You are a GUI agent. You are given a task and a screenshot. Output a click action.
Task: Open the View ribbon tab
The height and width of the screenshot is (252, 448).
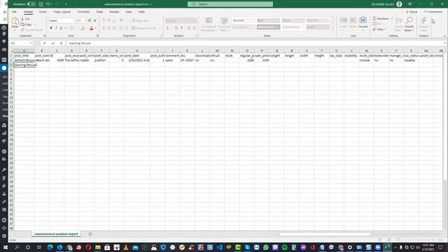(x=129, y=12)
